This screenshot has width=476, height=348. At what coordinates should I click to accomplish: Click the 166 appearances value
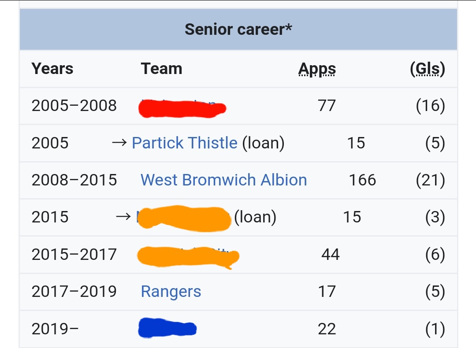(x=362, y=180)
